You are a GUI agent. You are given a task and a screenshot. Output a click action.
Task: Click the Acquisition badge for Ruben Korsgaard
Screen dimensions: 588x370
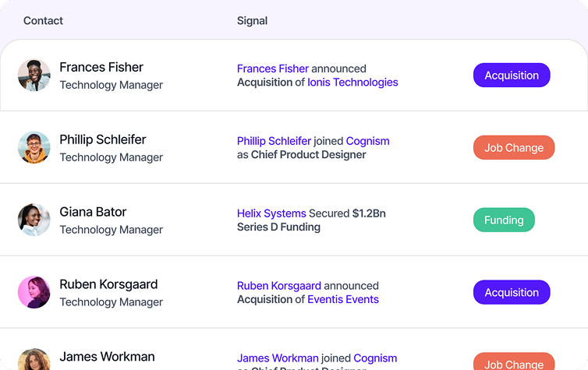pyautogui.click(x=512, y=292)
